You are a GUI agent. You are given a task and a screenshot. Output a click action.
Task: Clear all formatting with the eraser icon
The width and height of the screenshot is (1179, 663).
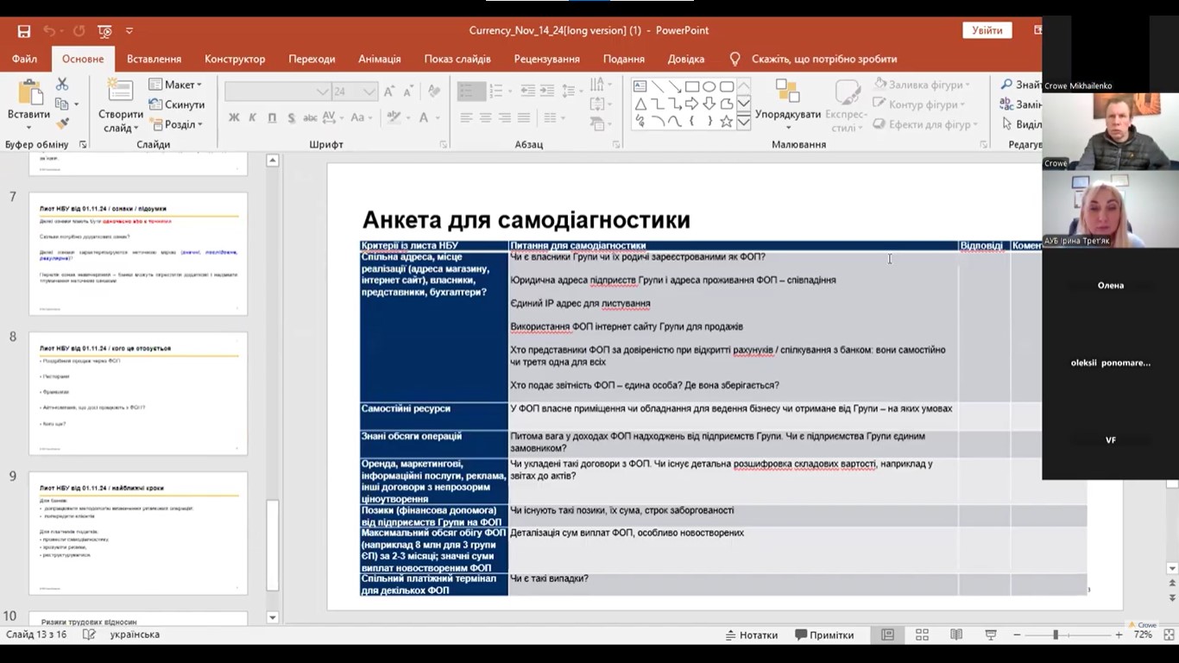(434, 91)
